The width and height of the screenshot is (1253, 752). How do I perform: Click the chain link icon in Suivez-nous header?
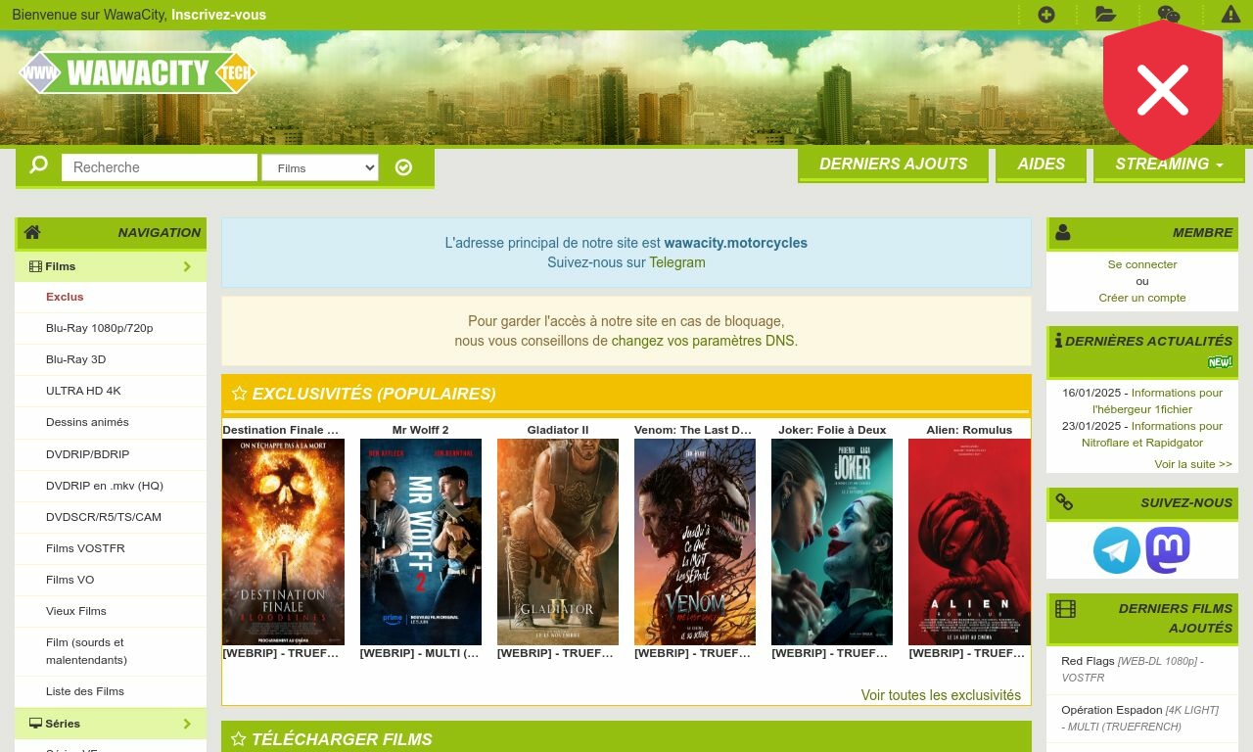tap(1064, 502)
